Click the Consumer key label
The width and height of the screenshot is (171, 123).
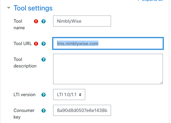(x=24, y=114)
